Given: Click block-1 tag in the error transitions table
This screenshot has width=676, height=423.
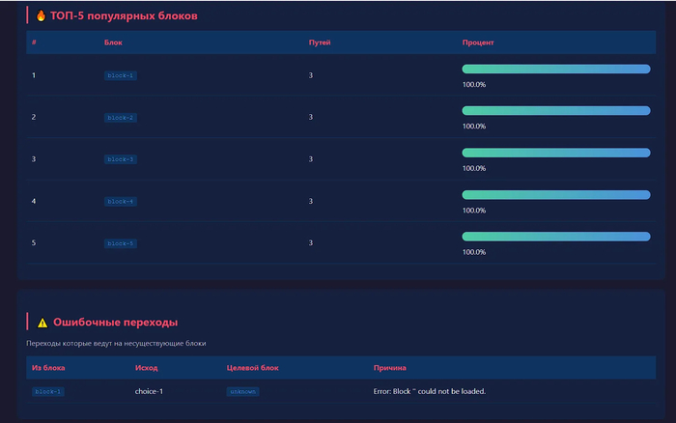Looking at the screenshot, I should coord(48,392).
